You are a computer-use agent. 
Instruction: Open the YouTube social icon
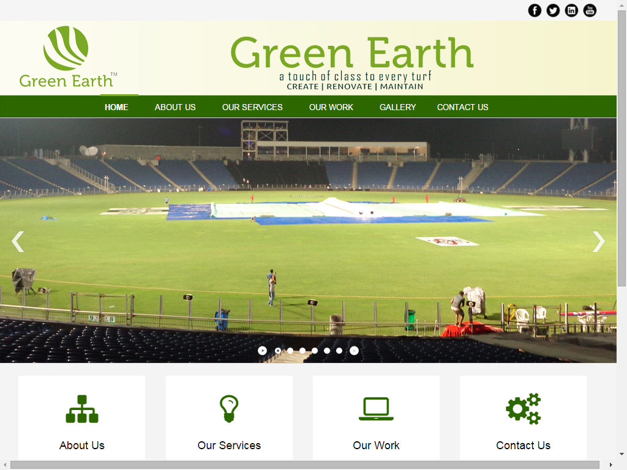point(590,10)
